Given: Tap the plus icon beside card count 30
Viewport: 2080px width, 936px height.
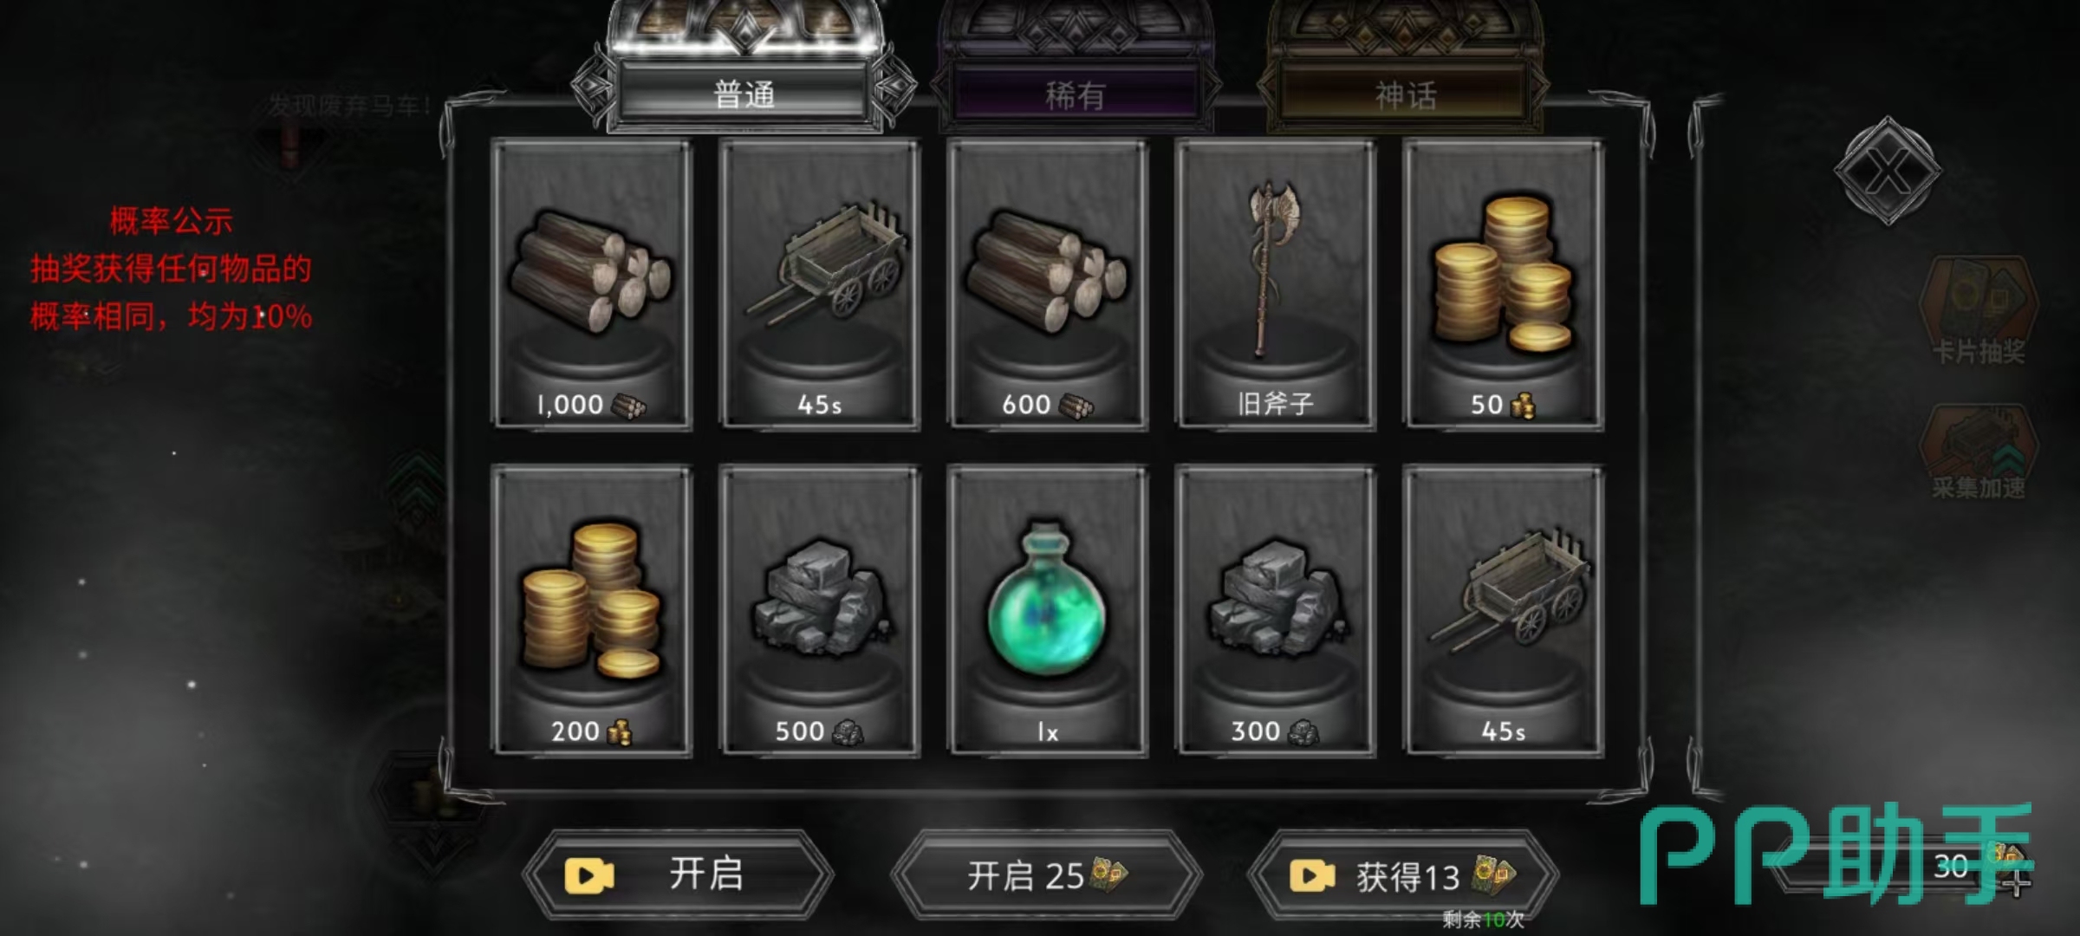Looking at the screenshot, I should coord(2018,883).
